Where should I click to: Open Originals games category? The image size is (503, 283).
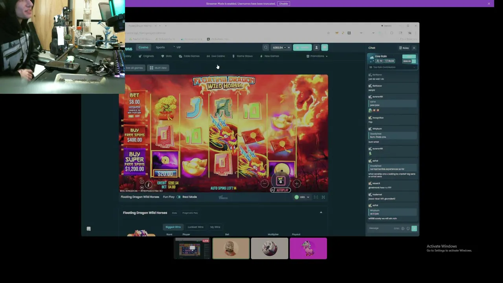[146, 56]
